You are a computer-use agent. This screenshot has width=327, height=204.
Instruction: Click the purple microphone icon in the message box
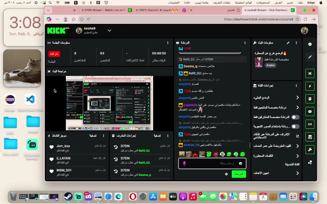coord(184,163)
